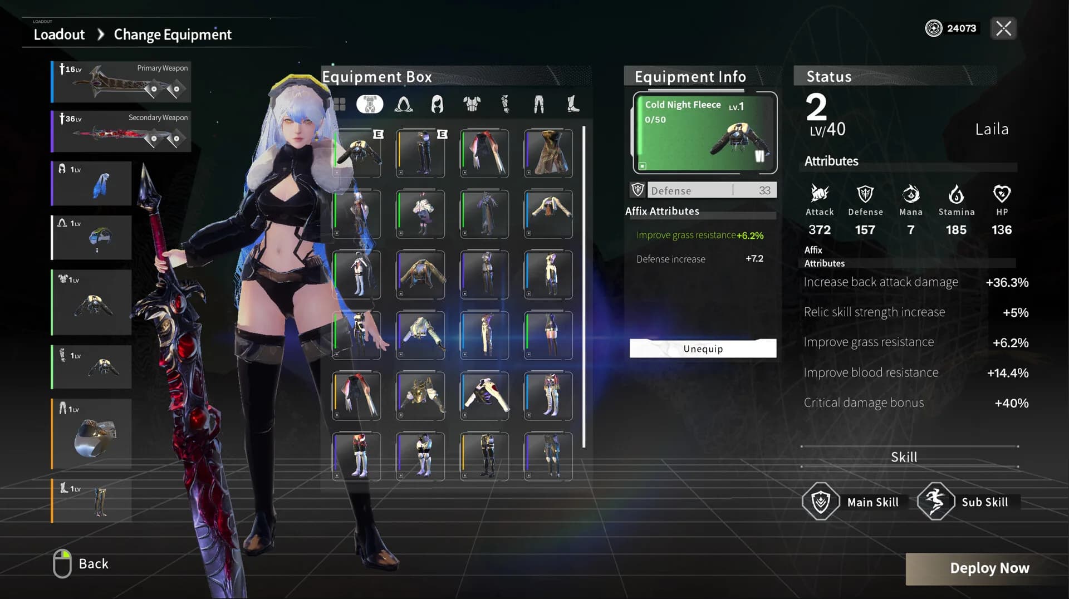1069x599 pixels.
Task: Click the mouse icon beside Back
Action: pyautogui.click(x=62, y=564)
